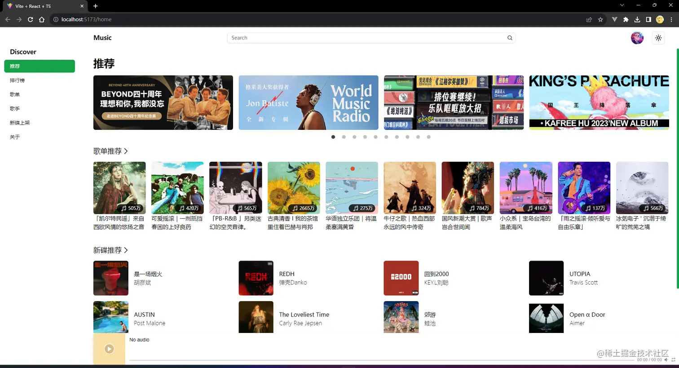Open a new browser tab
679x368 pixels.
95,6
